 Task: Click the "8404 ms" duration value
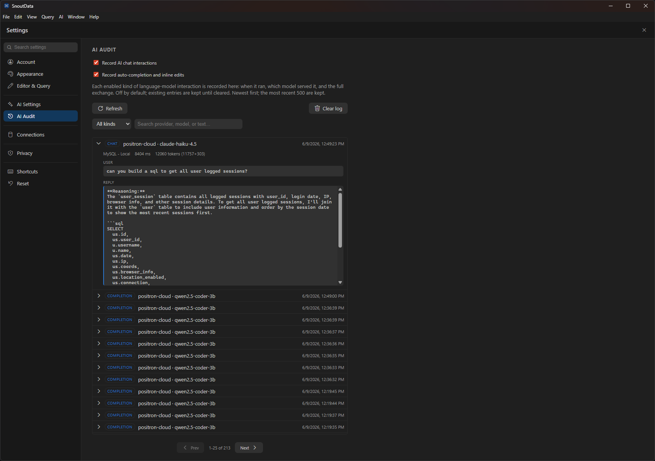point(142,154)
